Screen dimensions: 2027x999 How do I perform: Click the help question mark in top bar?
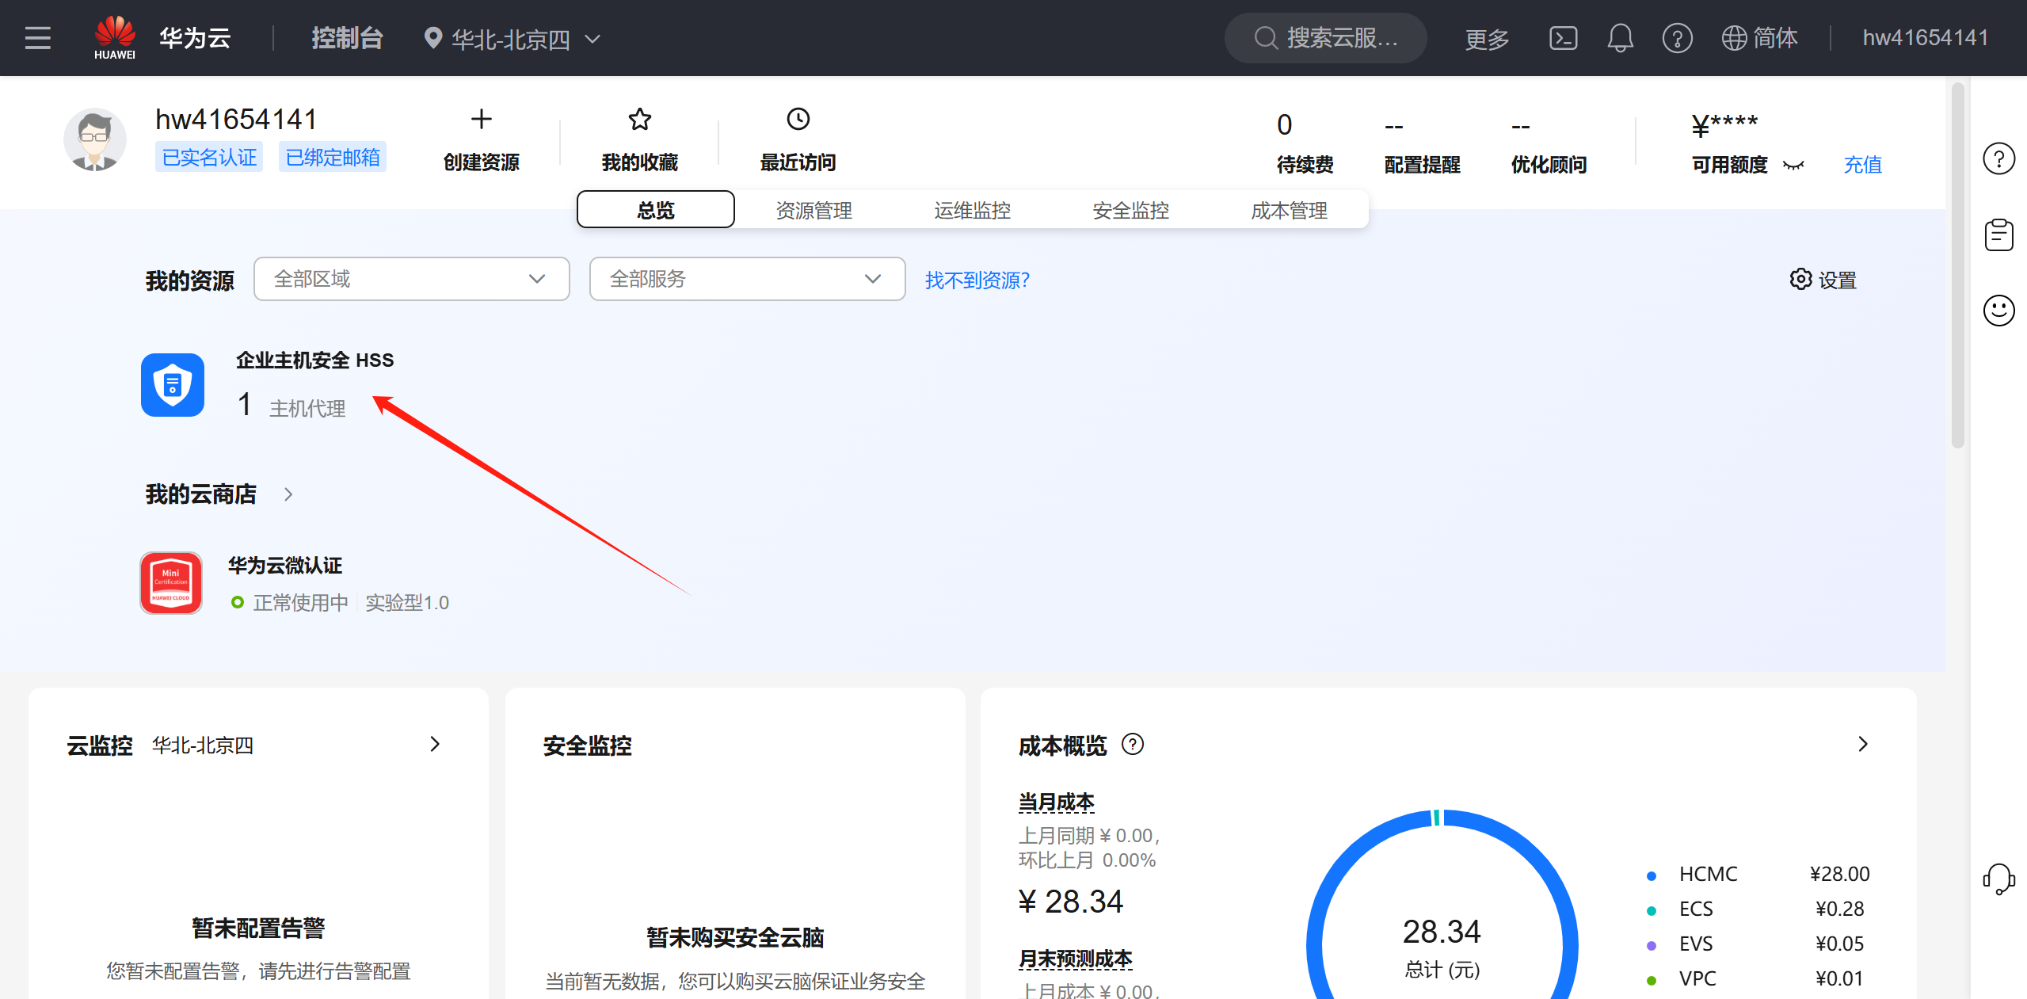pos(1677,38)
